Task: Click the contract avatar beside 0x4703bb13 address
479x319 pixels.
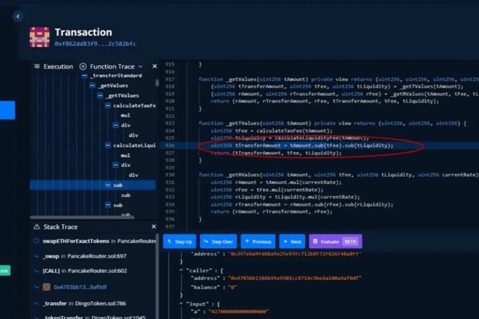Action: click(x=46, y=287)
